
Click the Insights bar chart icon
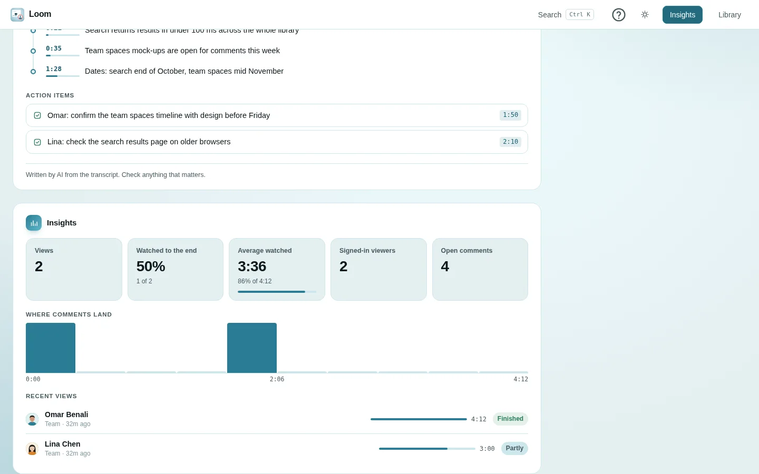34,223
